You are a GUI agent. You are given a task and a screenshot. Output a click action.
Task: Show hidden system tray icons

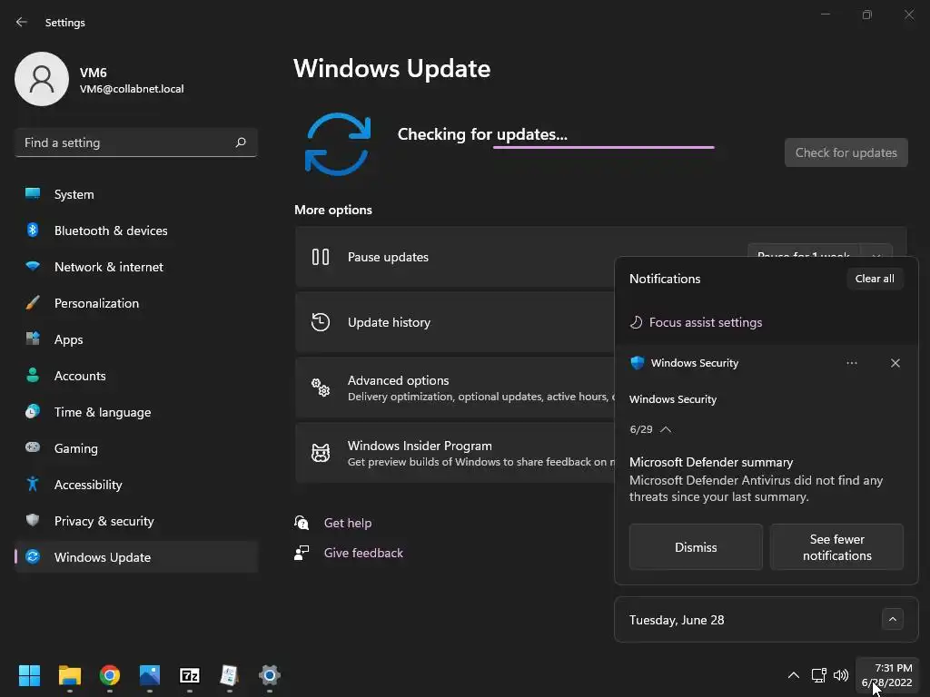click(x=793, y=675)
